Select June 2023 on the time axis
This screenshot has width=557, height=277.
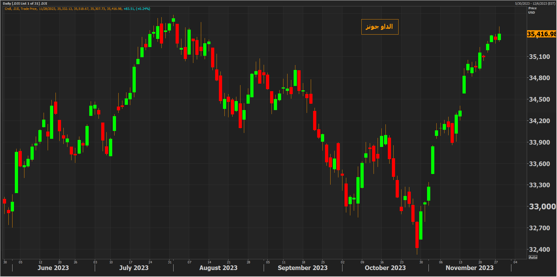coord(53,268)
